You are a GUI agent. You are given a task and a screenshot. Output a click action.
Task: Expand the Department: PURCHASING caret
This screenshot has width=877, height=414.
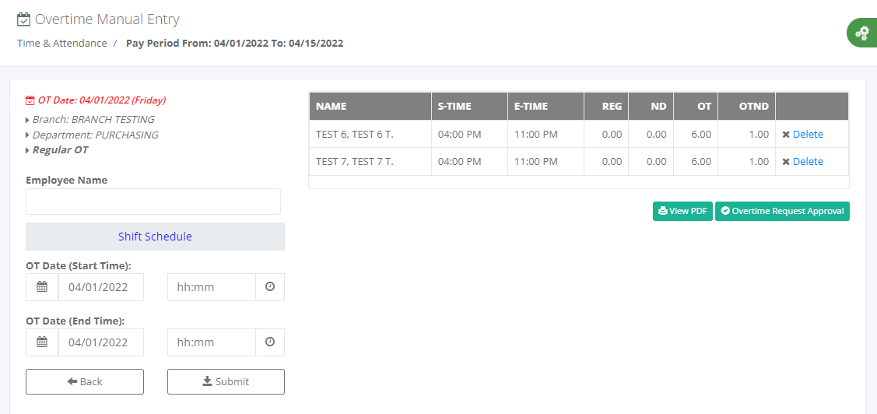[28, 135]
